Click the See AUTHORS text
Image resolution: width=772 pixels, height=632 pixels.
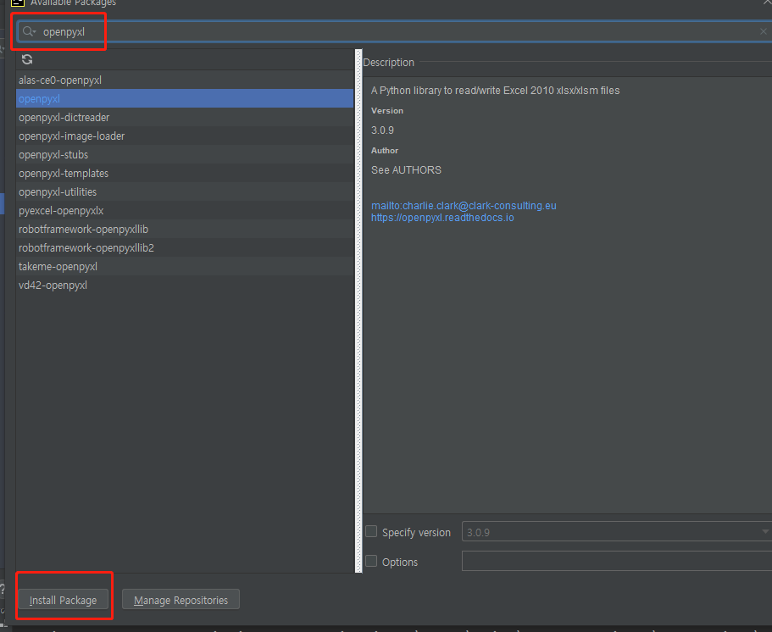click(406, 170)
